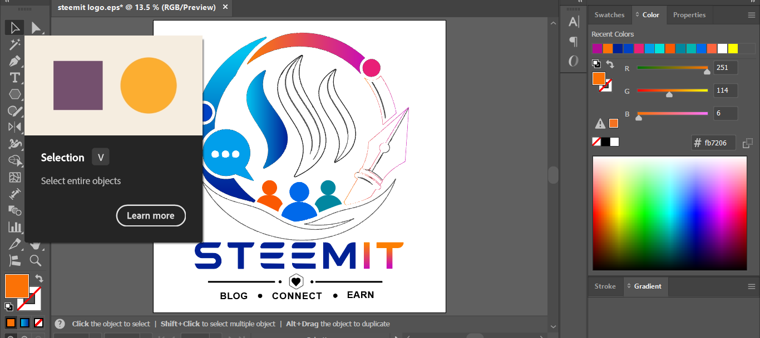Adjust the R red channel slider
This screenshot has width=760, height=338.
[x=707, y=71]
